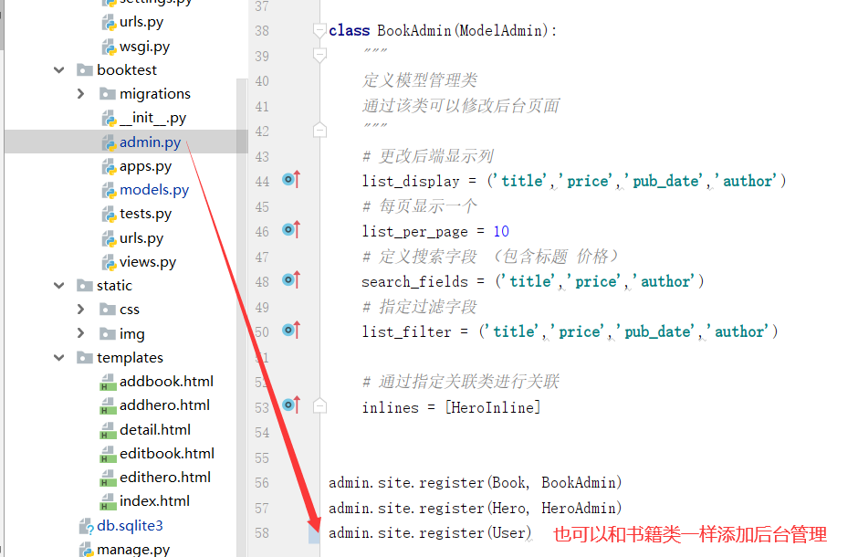
Task: Fold class end marker at line 53
Action: (x=319, y=406)
